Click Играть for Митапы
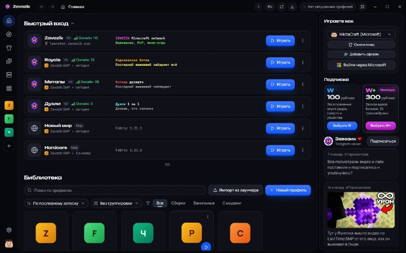The image size is (406, 253). click(281, 85)
